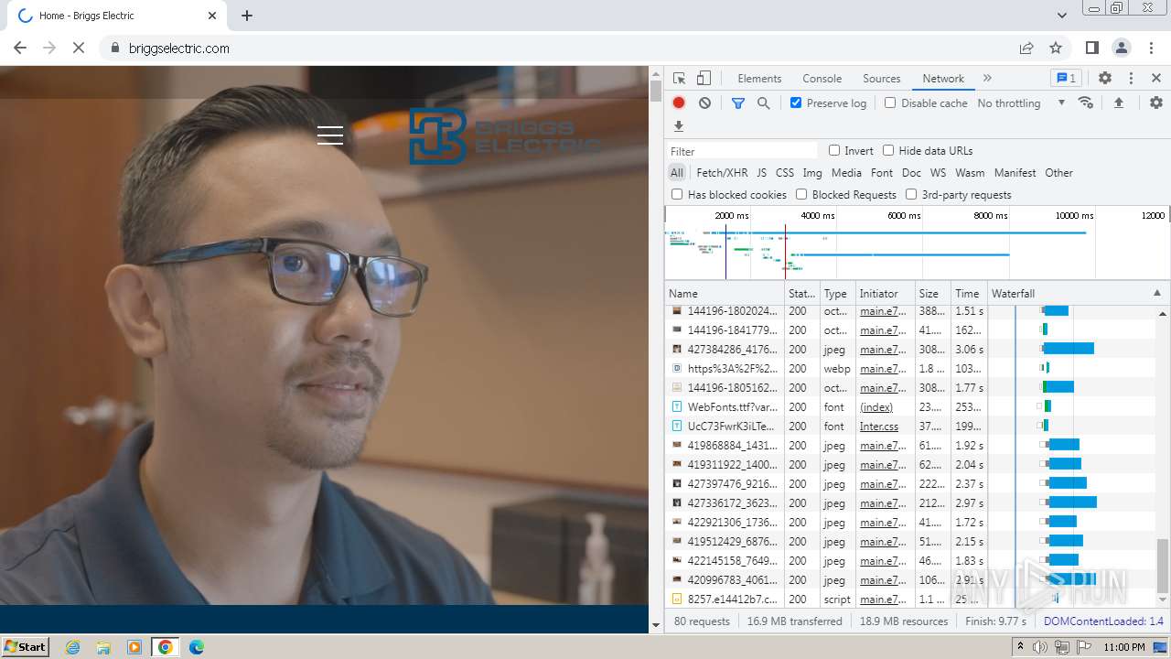This screenshot has height=659, width=1171.
Task: Open File Explorer from taskbar
Action: pos(103,647)
